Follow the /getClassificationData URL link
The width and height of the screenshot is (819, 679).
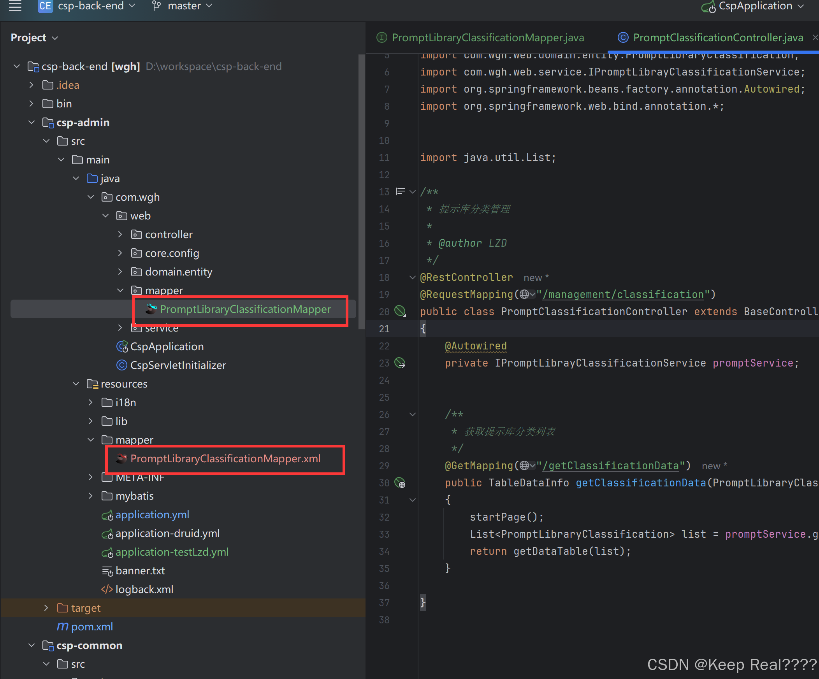click(x=610, y=466)
